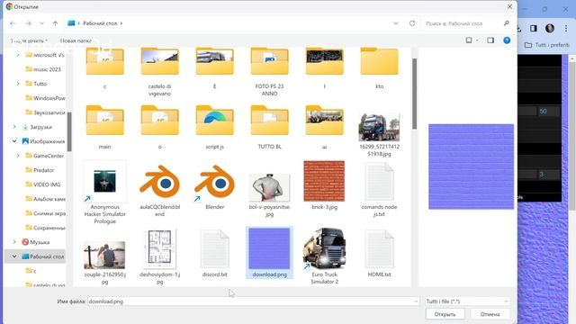Toggle the preview pane icon

[490, 40]
